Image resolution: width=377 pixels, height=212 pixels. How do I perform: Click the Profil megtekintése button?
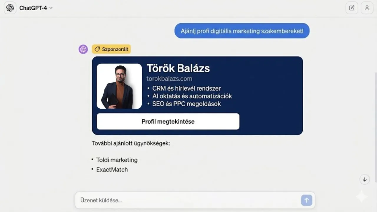(168, 121)
